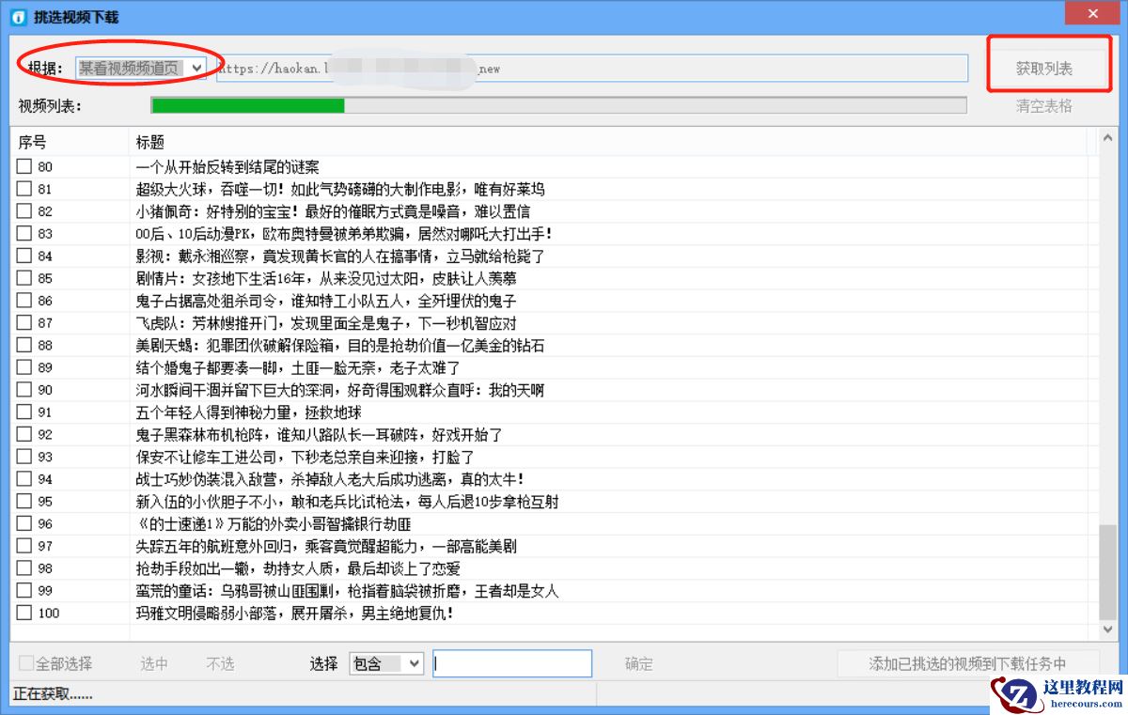Click the 确定 button
Viewport: 1128px width, 715px height.
[639, 663]
